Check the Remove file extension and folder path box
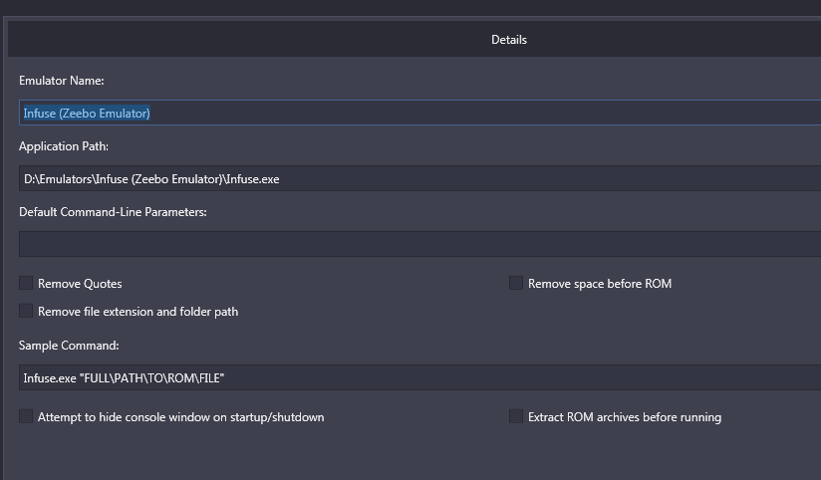The image size is (821, 480). (26, 311)
